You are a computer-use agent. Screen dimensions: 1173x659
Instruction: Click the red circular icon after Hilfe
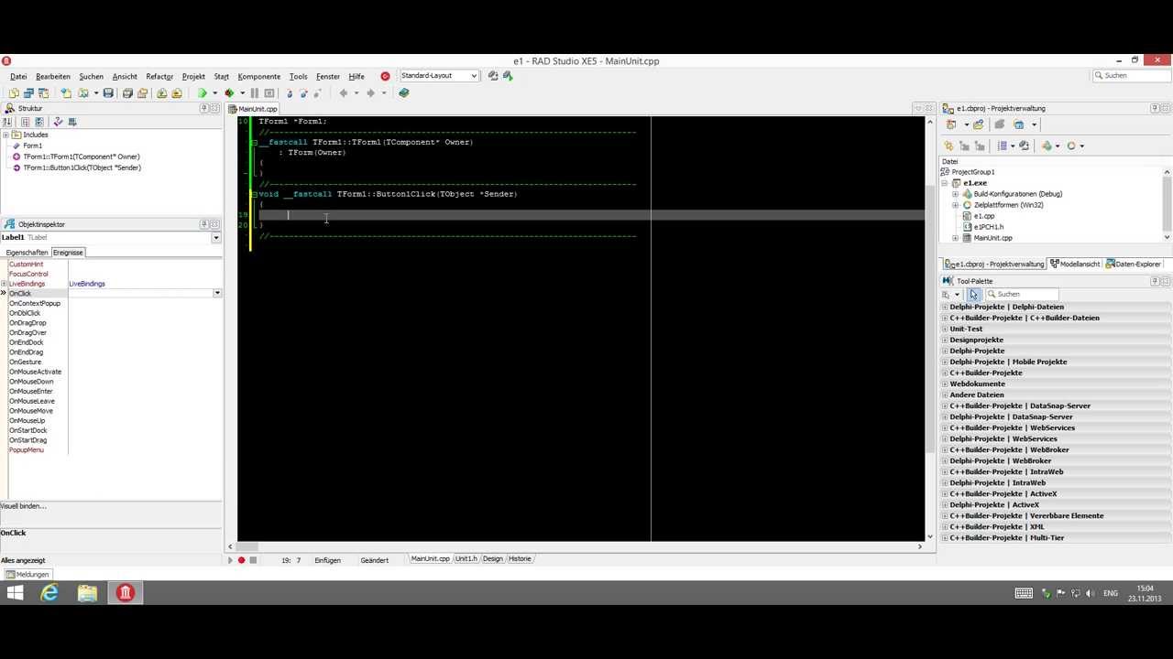(385, 76)
